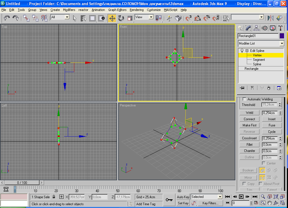
Task: Toggle Window/Crossing selection mode
Action: tap(101, 18)
